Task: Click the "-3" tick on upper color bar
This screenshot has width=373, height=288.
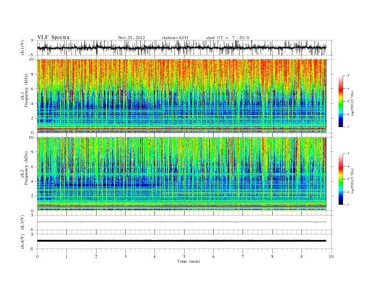Action: 348,76
